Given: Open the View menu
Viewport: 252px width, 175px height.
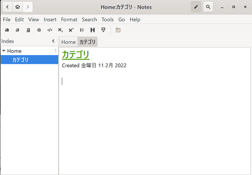Looking at the screenshot, I should click(34, 20).
